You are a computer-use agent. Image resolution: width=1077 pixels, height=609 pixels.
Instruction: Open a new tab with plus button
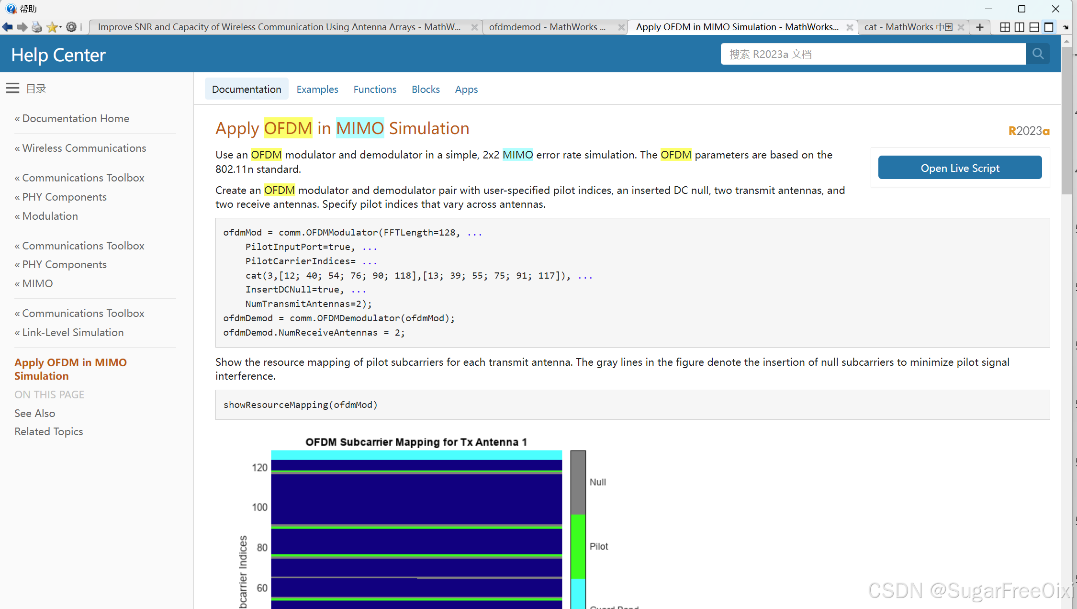979,27
